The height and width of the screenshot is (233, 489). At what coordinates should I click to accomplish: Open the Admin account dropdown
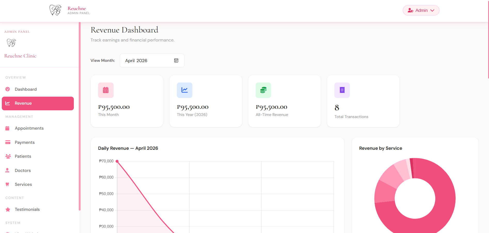click(x=421, y=10)
